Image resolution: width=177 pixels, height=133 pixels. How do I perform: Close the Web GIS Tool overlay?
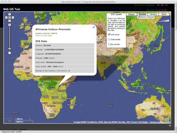(170, 126)
